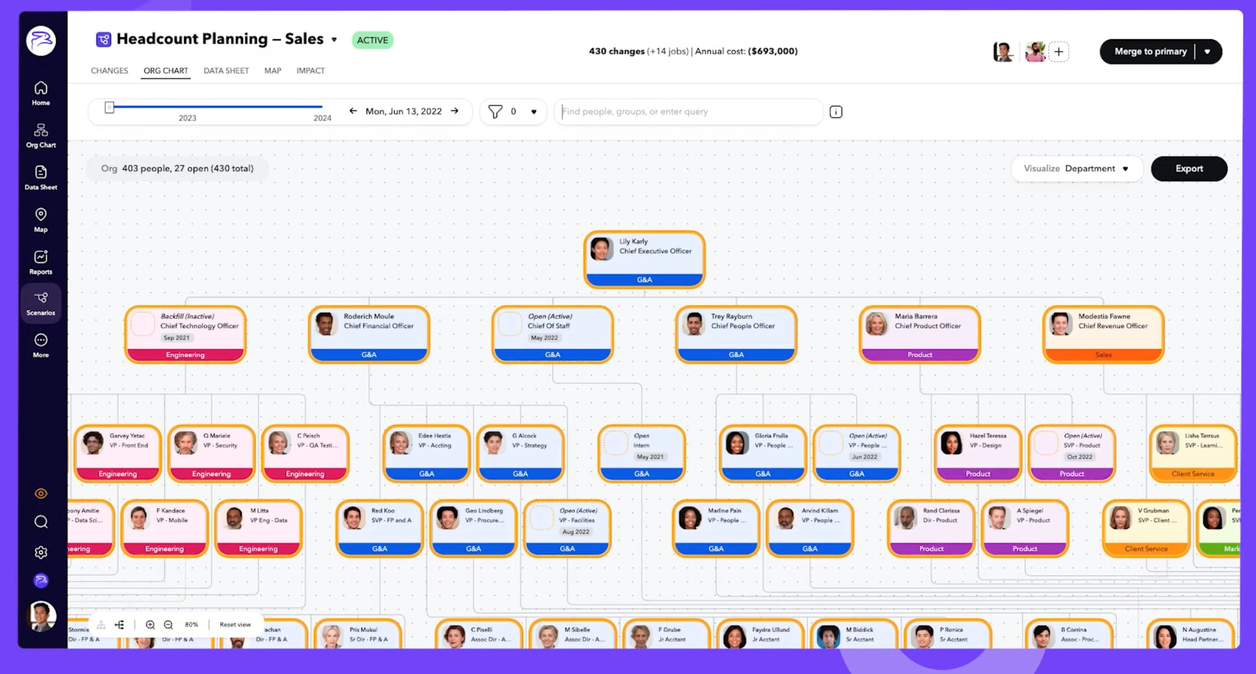Image resolution: width=1256 pixels, height=674 pixels.
Task: Click the Export button
Action: [x=1189, y=169]
